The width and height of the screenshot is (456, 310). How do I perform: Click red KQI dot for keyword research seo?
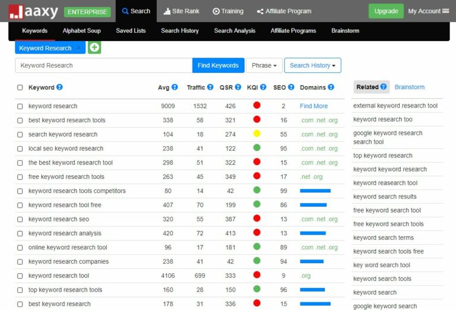256,219
